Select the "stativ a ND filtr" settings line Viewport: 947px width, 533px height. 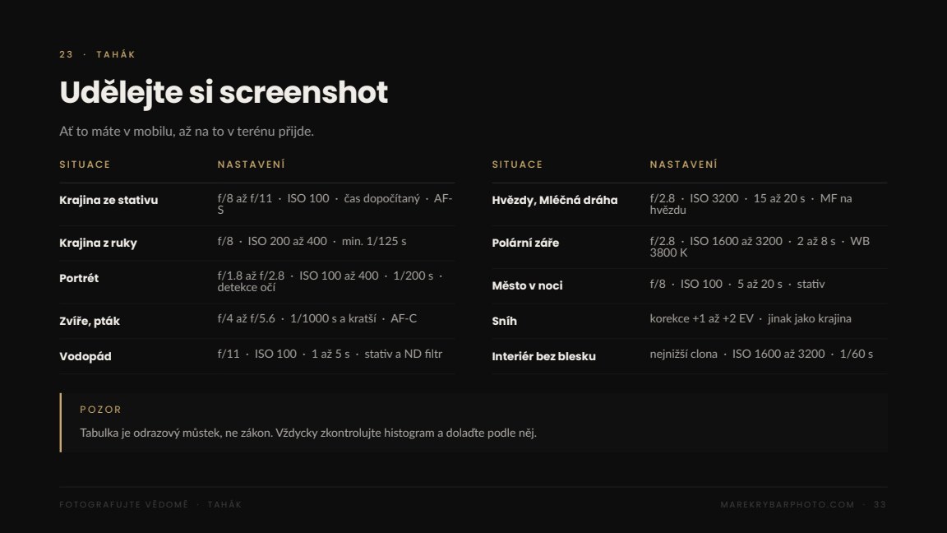tap(404, 355)
